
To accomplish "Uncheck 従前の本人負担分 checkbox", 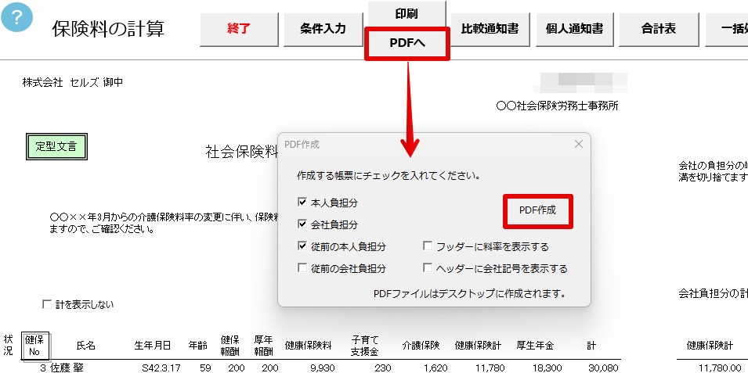I will (x=302, y=246).
